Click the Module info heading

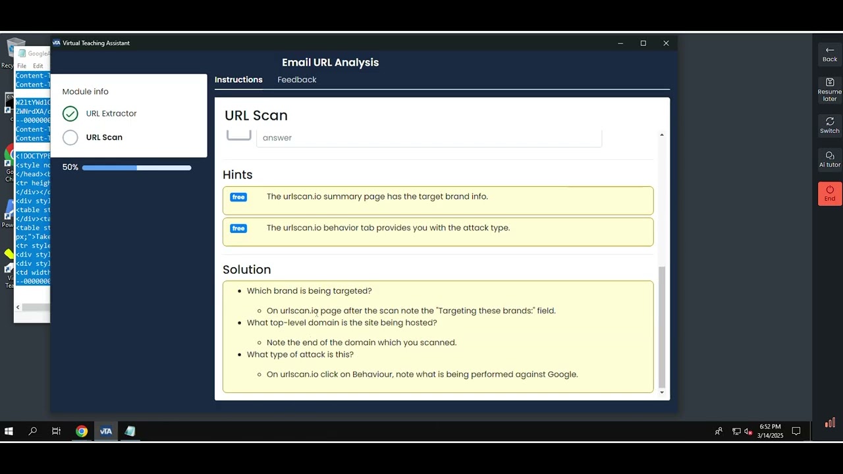[x=86, y=92]
